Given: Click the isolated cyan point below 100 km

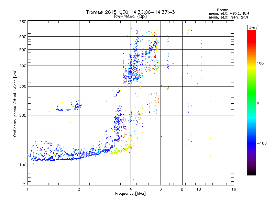Looking at the screenshot, I should point(133,180).
